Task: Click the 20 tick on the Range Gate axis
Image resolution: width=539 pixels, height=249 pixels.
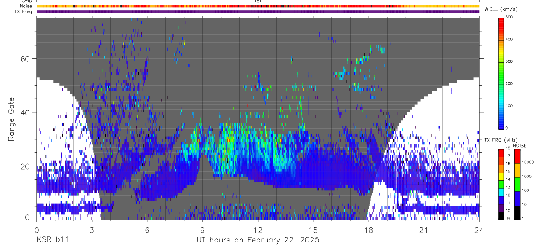Action: [24, 166]
